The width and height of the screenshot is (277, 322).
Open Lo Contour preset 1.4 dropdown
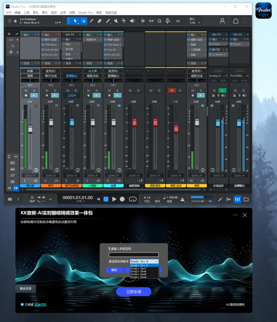tap(60, 23)
